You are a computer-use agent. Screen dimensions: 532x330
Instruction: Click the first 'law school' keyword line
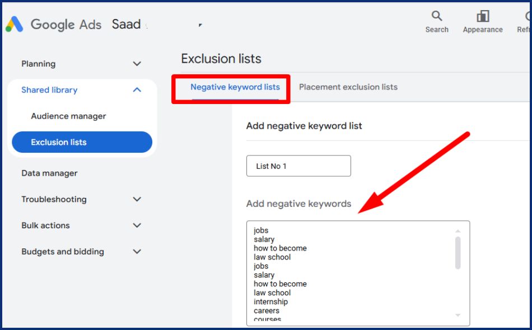[272, 257]
